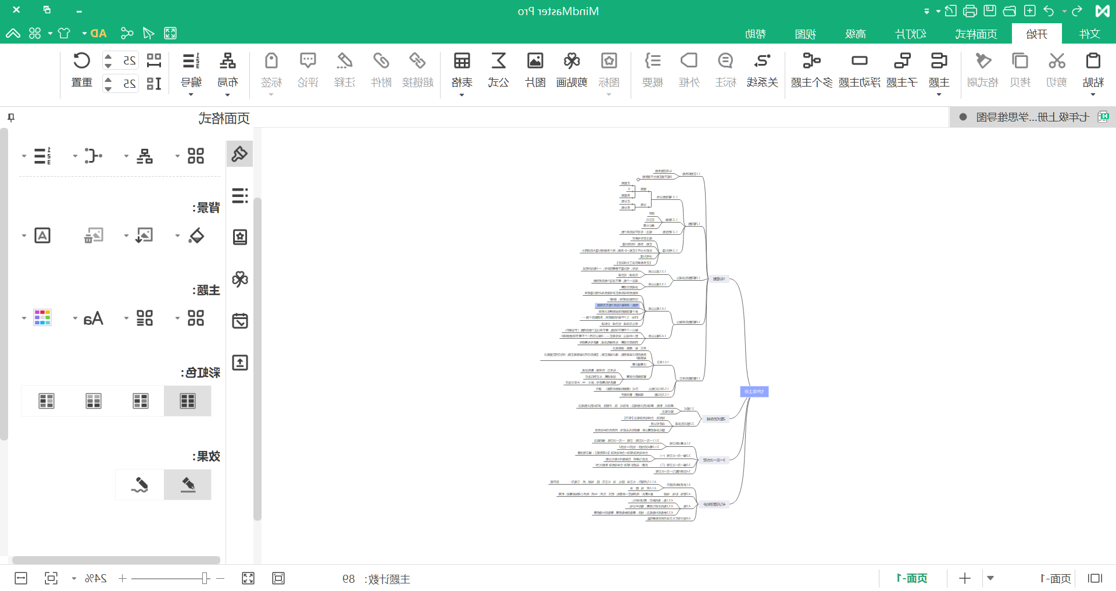This screenshot has height=591, width=1116.
Task: Open the Task calendar side panel tab
Action: pos(239,321)
